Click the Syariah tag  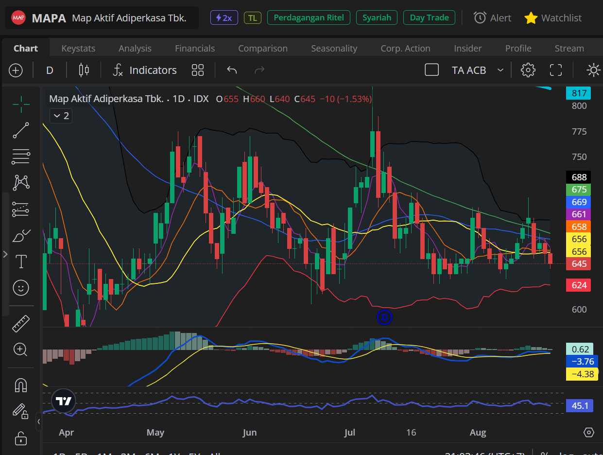pyautogui.click(x=377, y=18)
